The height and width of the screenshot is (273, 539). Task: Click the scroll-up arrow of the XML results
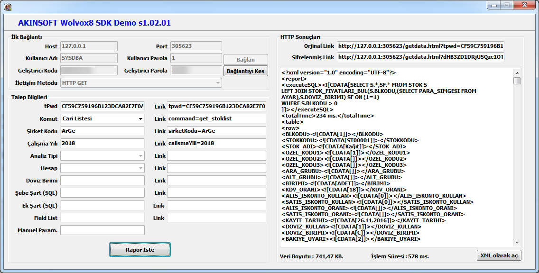517,73
